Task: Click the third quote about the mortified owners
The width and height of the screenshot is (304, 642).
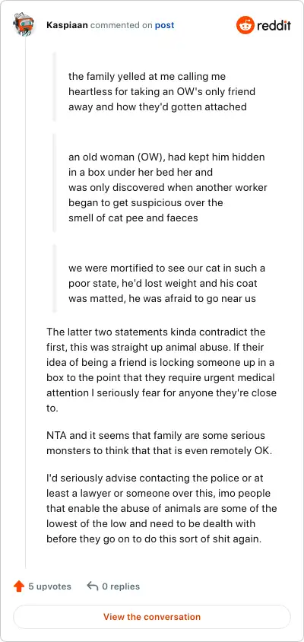Action: [x=167, y=283]
